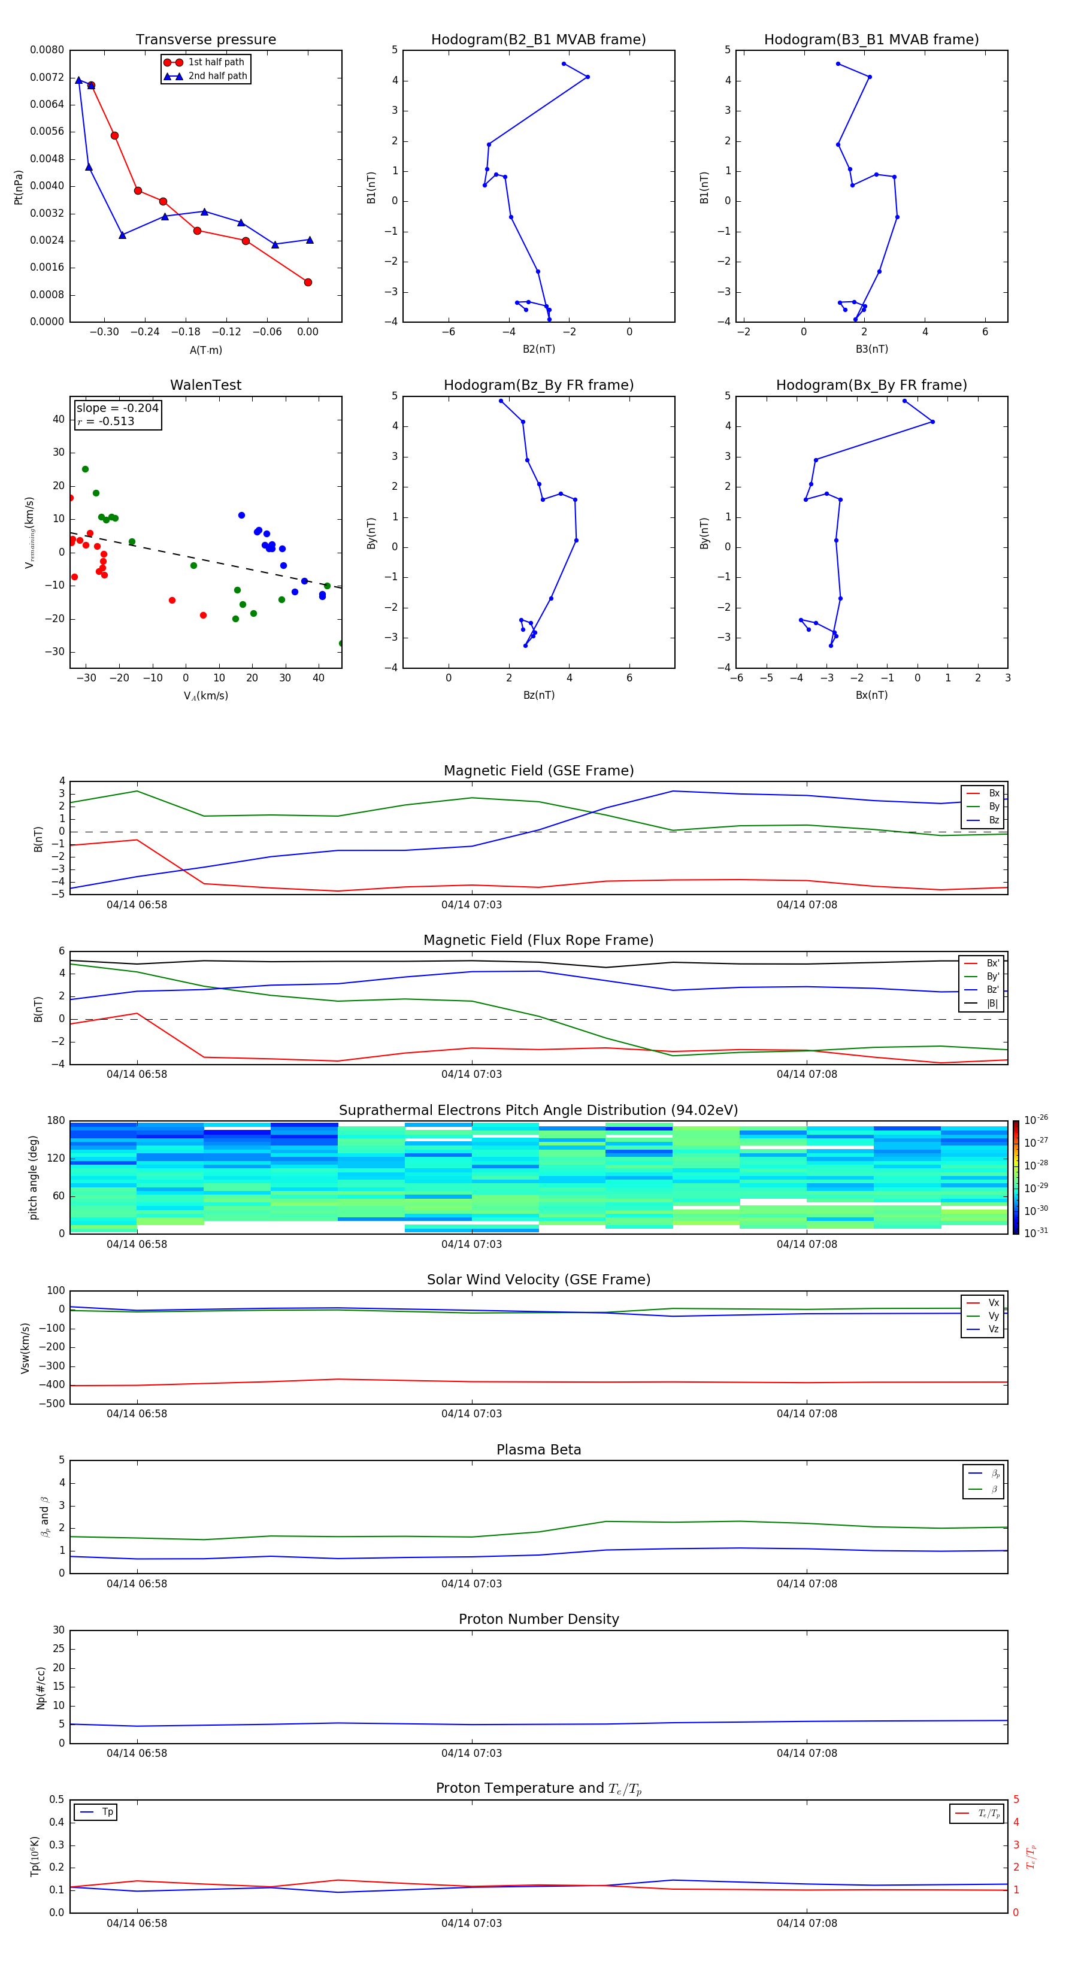Click the Te/Tp legend box
This screenshot has height=1976, width=1078.
(x=977, y=1813)
